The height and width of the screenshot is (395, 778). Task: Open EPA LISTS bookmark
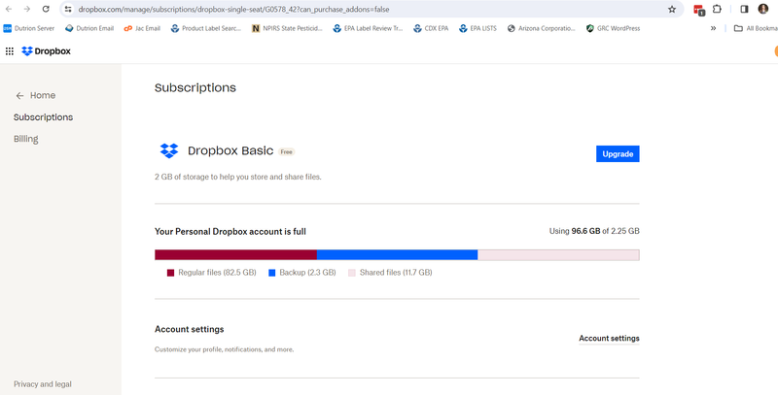pyautogui.click(x=477, y=28)
